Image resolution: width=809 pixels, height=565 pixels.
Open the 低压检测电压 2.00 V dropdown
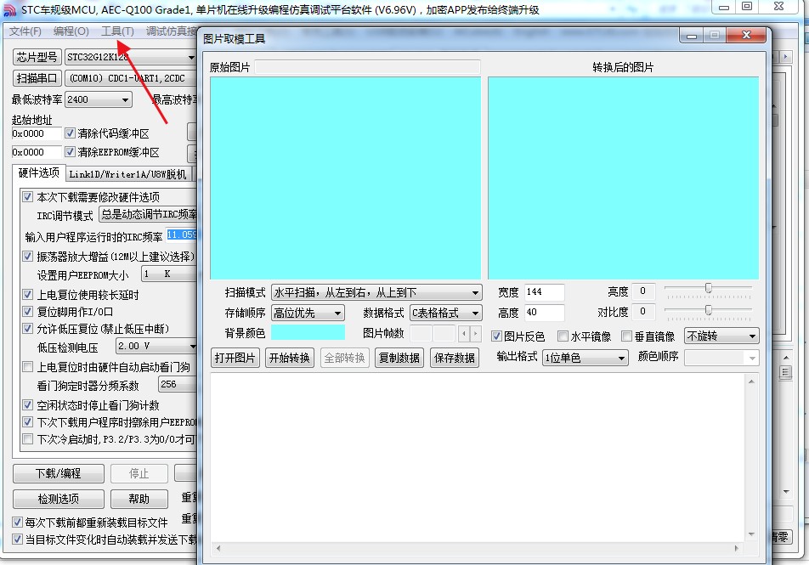[156, 346]
